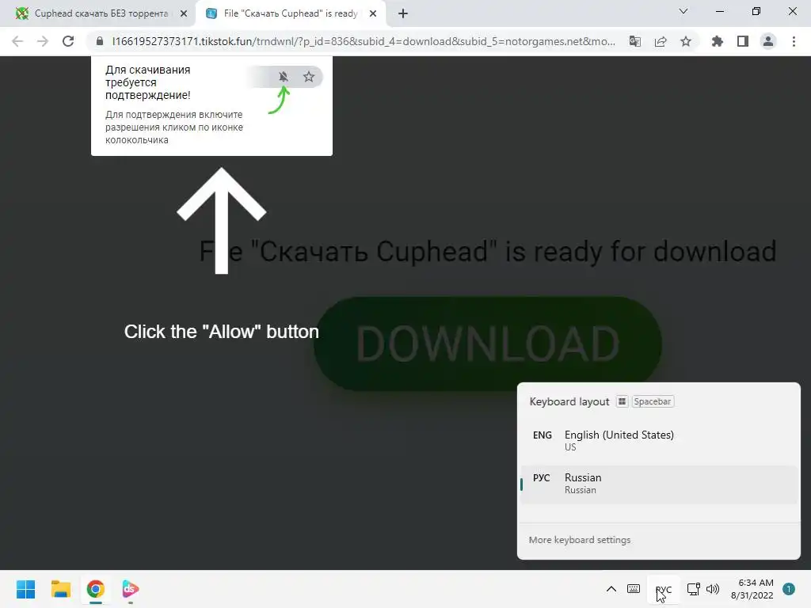Bookmark this tab with the address bar star
This screenshot has width=811, height=608.
pos(686,41)
